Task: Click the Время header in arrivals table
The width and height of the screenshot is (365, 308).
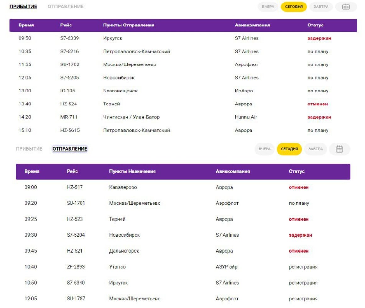Action: (26, 25)
